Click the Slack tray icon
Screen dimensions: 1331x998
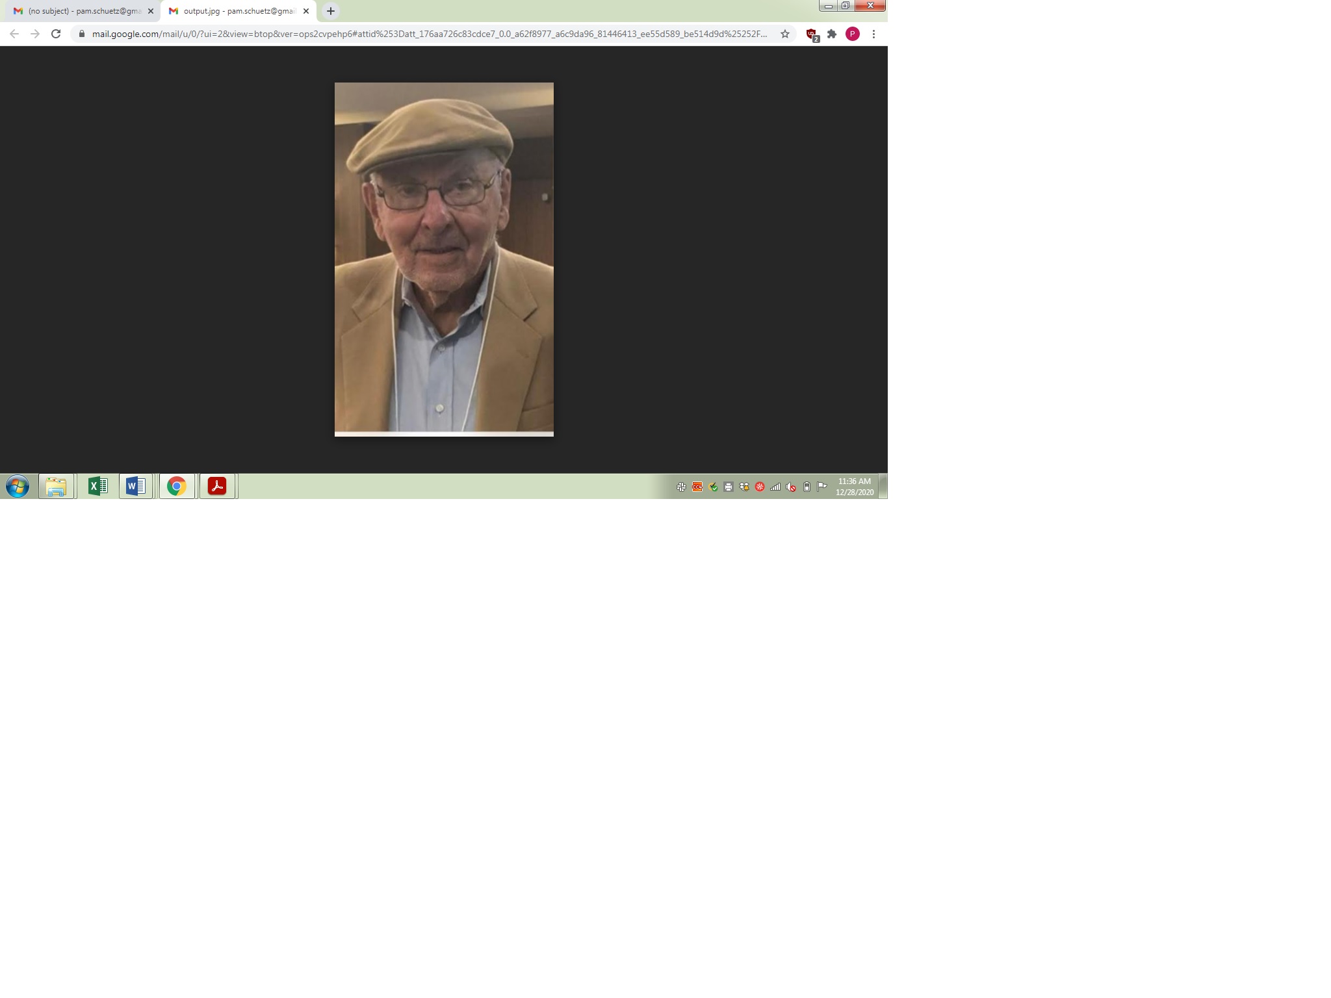681,487
